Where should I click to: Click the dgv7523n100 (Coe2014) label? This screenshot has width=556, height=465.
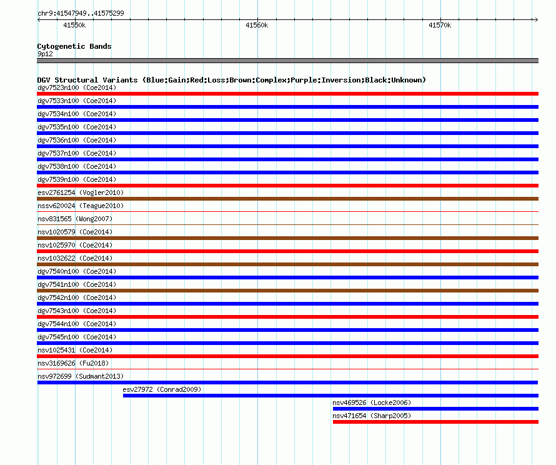[77, 87]
